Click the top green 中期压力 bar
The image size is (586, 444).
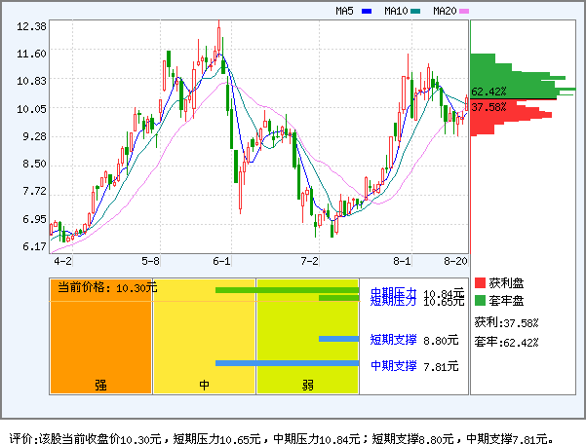point(287,289)
